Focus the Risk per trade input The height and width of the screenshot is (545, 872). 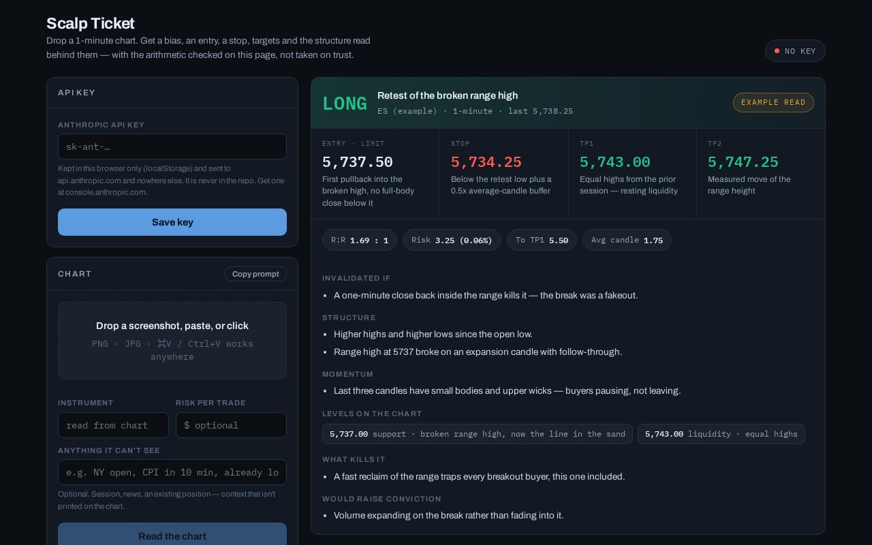click(231, 425)
